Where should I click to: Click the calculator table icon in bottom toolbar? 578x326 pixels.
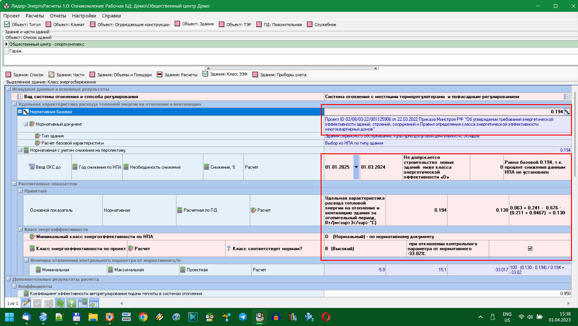83,303
